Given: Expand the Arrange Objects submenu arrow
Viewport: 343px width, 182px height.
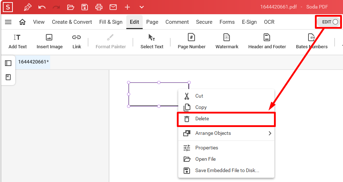Looking at the screenshot, I should [x=270, y=133].
